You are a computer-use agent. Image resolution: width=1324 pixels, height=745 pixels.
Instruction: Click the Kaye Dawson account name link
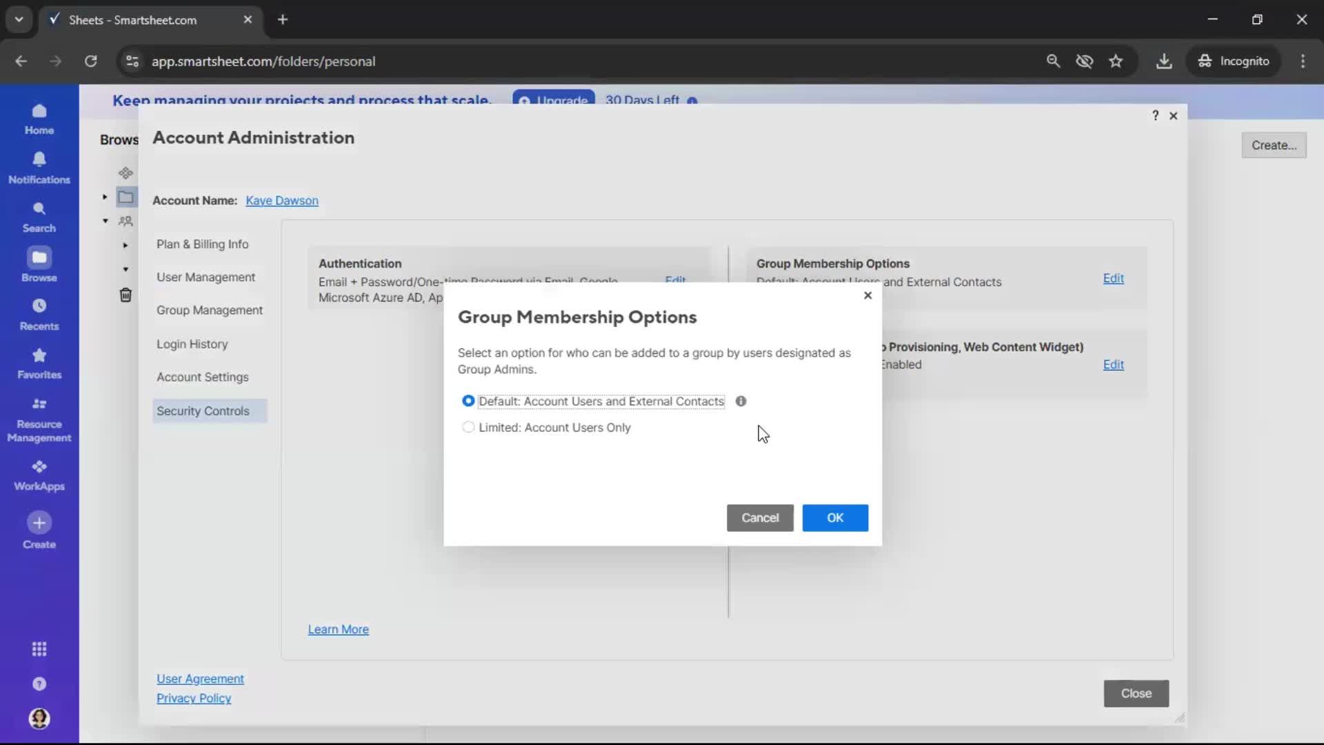coord(282,201)
